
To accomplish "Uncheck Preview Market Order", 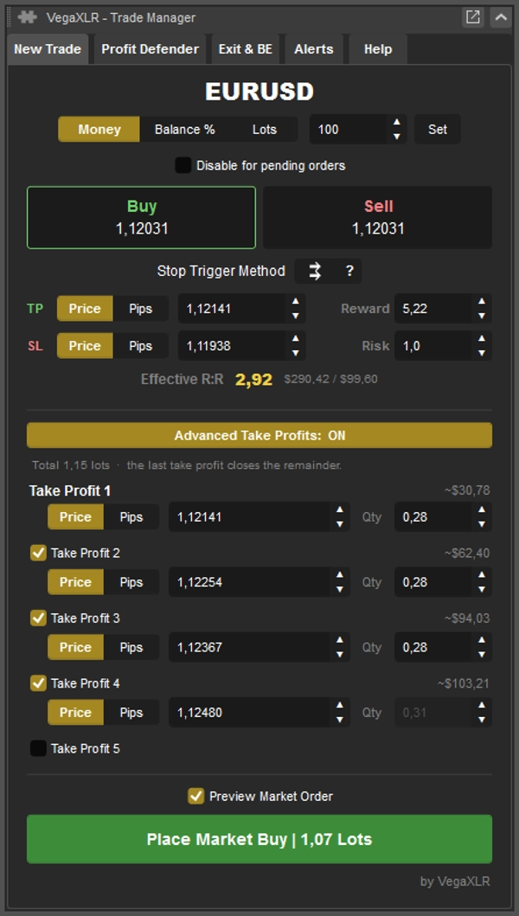I will 195,797.
